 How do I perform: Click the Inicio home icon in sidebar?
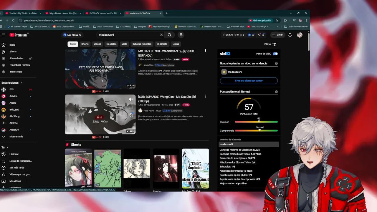point(4,45)
